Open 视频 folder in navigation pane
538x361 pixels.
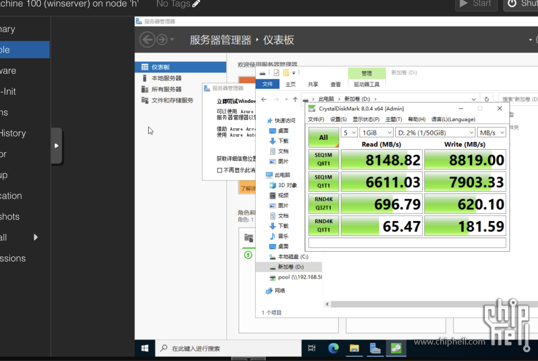point(283,195)
